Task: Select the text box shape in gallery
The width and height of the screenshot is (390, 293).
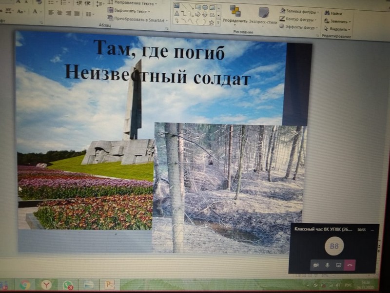Action: tap(176, 6)
